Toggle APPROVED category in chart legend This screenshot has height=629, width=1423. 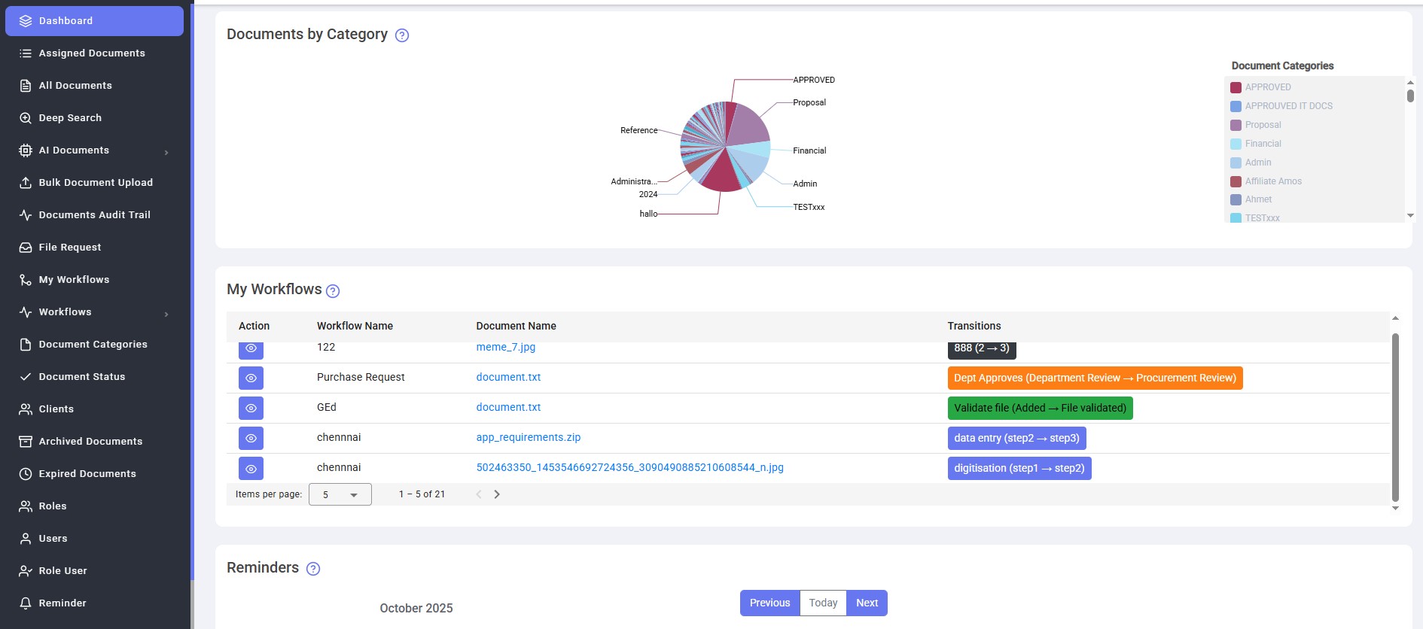click(1267, 87)
